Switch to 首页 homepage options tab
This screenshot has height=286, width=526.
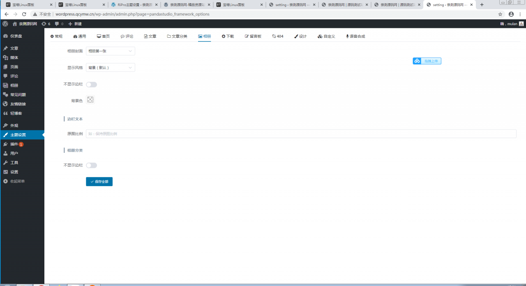click(103, 36)
